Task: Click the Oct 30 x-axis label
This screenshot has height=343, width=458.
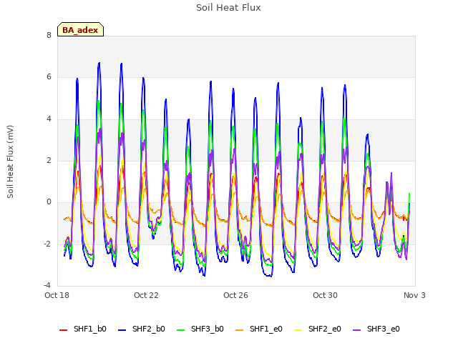Action: pos(325,295)
